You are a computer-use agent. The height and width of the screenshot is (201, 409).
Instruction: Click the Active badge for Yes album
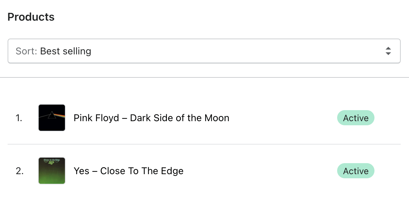click(355, 171)
